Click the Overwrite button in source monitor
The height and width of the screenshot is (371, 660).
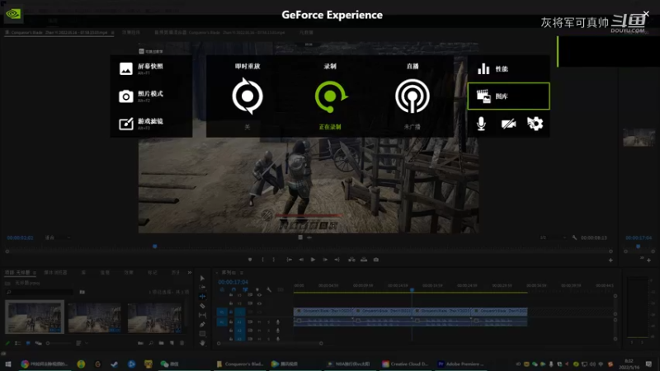(x=364, y=260)
